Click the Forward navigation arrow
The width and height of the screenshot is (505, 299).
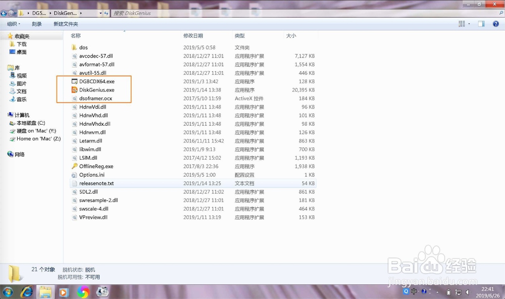pos(11,13)
